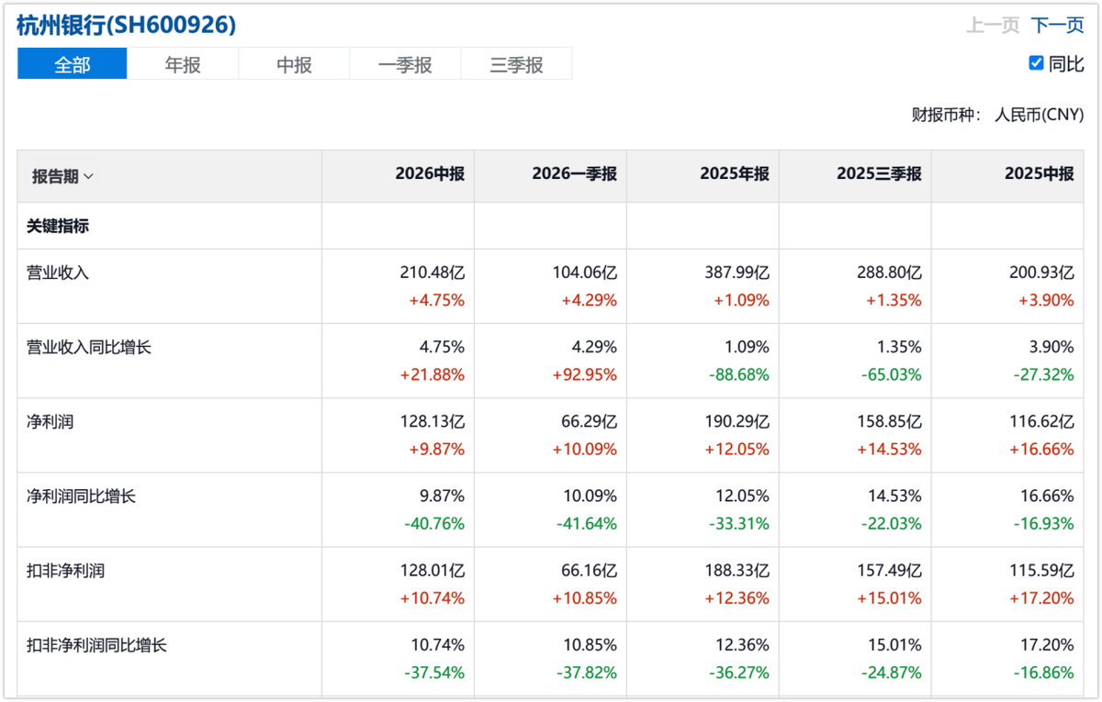Select the 157.49亿 adjusted profit value
The image size is (1102, 702).
(x=890, y=571)
